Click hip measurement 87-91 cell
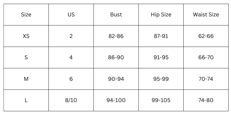The image size is (231, 115). pyautogui.click(x=161, y=36)
